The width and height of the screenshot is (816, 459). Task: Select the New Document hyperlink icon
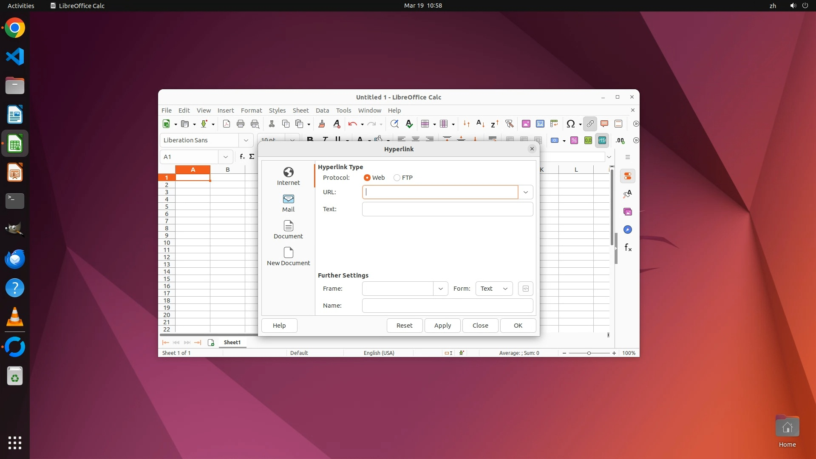point(288,256)
